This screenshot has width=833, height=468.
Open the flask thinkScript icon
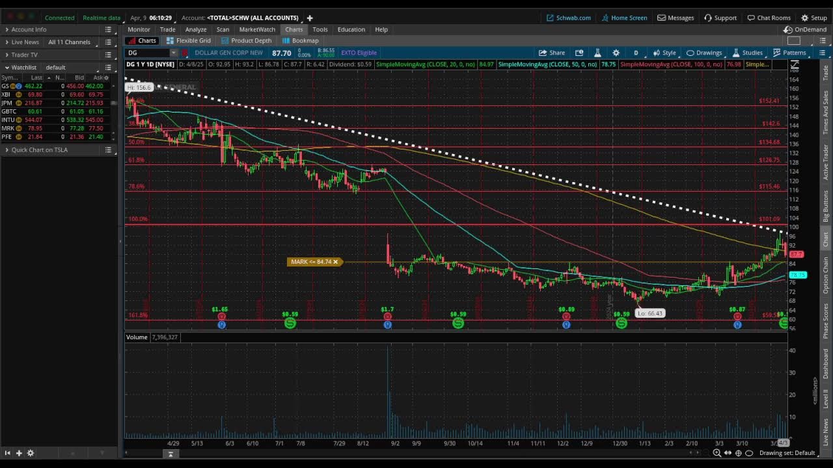coord(597,53)
